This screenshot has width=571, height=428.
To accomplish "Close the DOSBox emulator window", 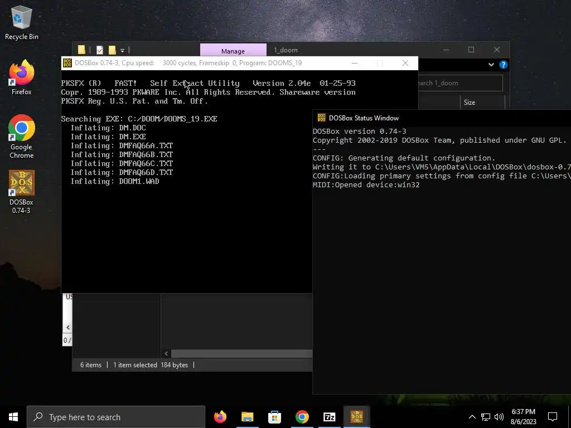I will coord(405,63).
